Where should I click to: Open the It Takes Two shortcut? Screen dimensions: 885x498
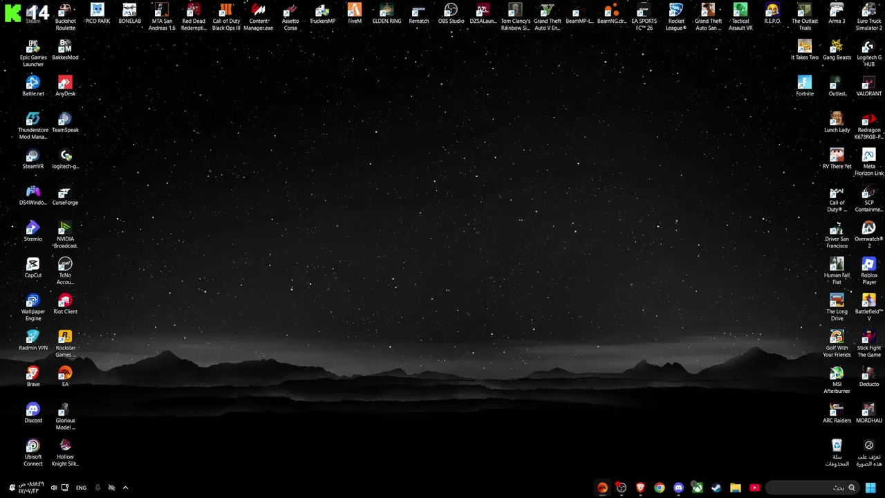[805, 50]
